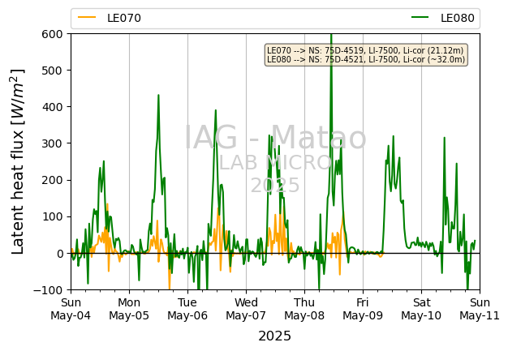Click the y-axis tick label 400
This screenshot has height=351, width=508.
tap(52, 107)
